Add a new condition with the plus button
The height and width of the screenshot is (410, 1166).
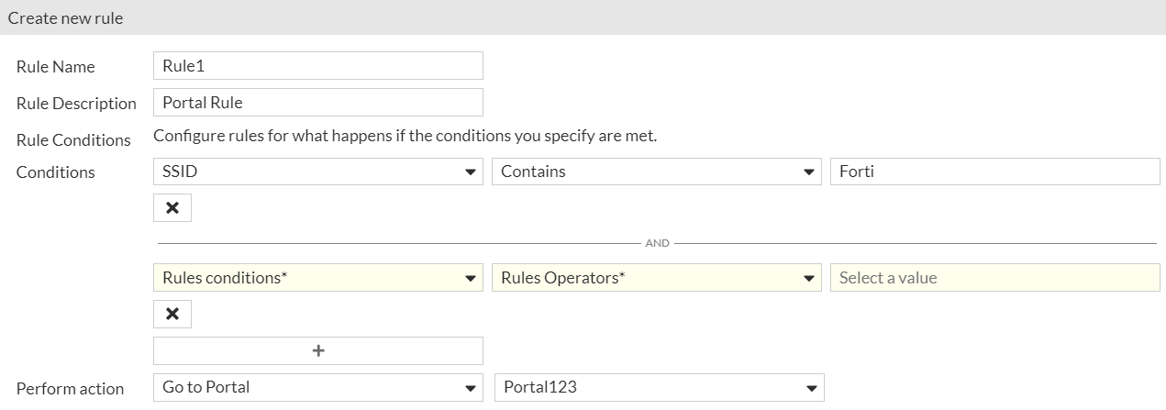coord(318,350)
